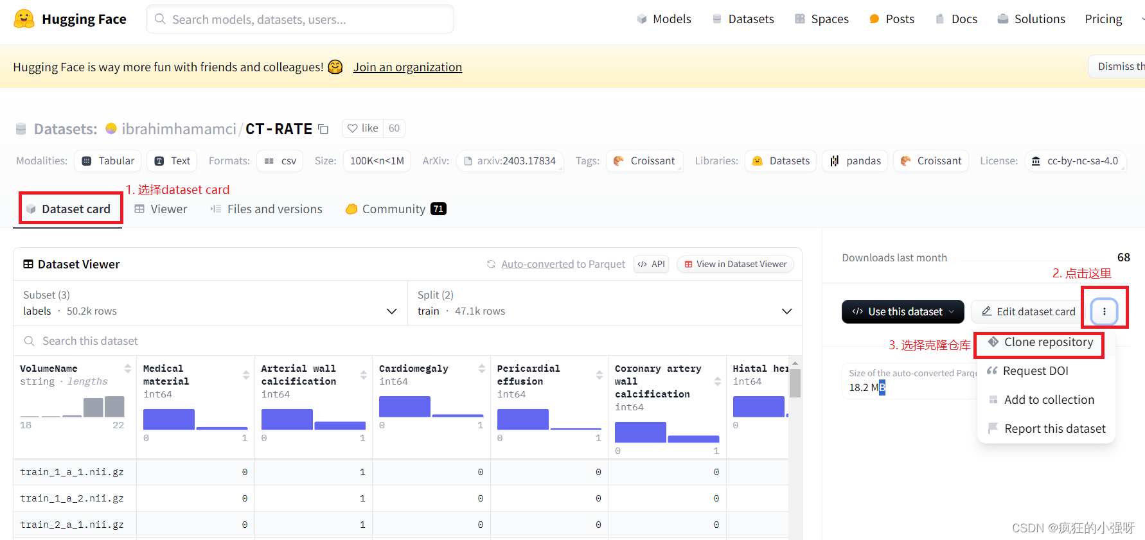
Task: Sort the VolumeName column
Action: pos(128,369)
